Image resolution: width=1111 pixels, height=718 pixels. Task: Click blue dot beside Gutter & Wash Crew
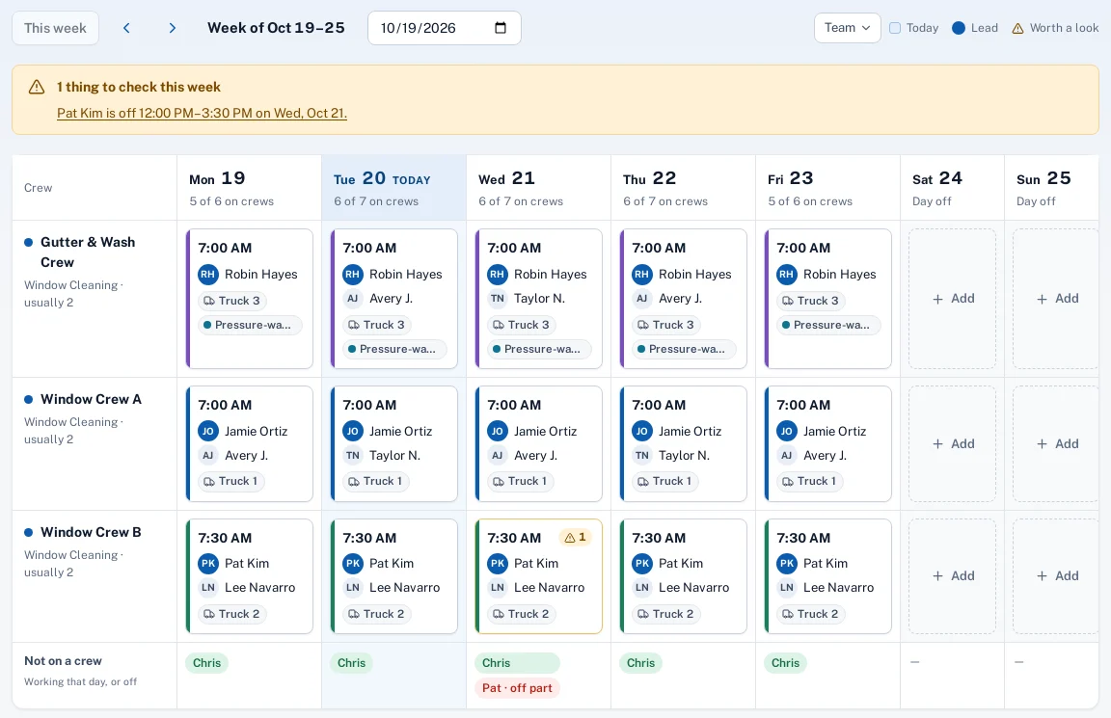tap(28, 242)
